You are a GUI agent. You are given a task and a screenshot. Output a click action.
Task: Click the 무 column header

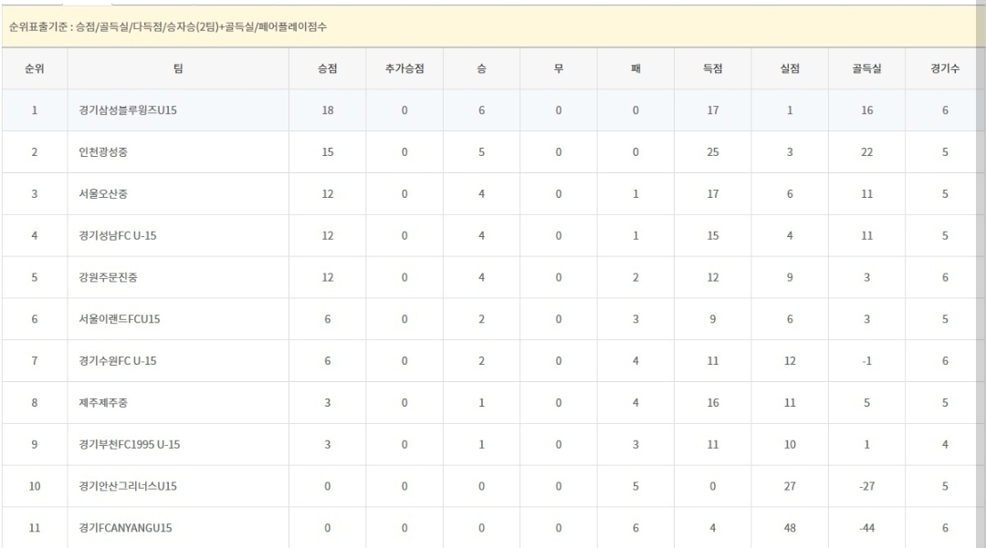[559, 68]
